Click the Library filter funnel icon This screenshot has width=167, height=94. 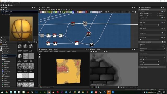point(29,42)
